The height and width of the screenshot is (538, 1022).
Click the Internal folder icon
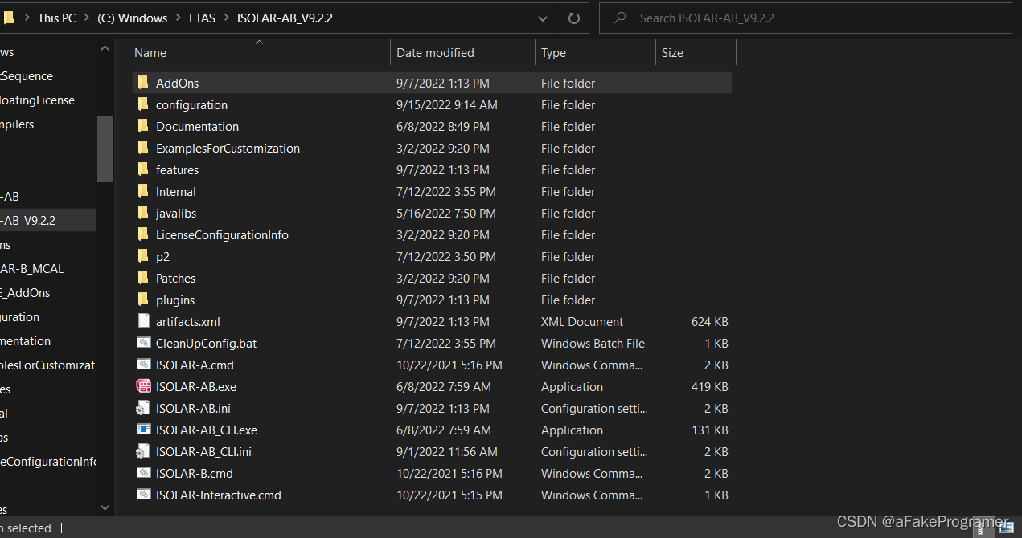[143, 191]
